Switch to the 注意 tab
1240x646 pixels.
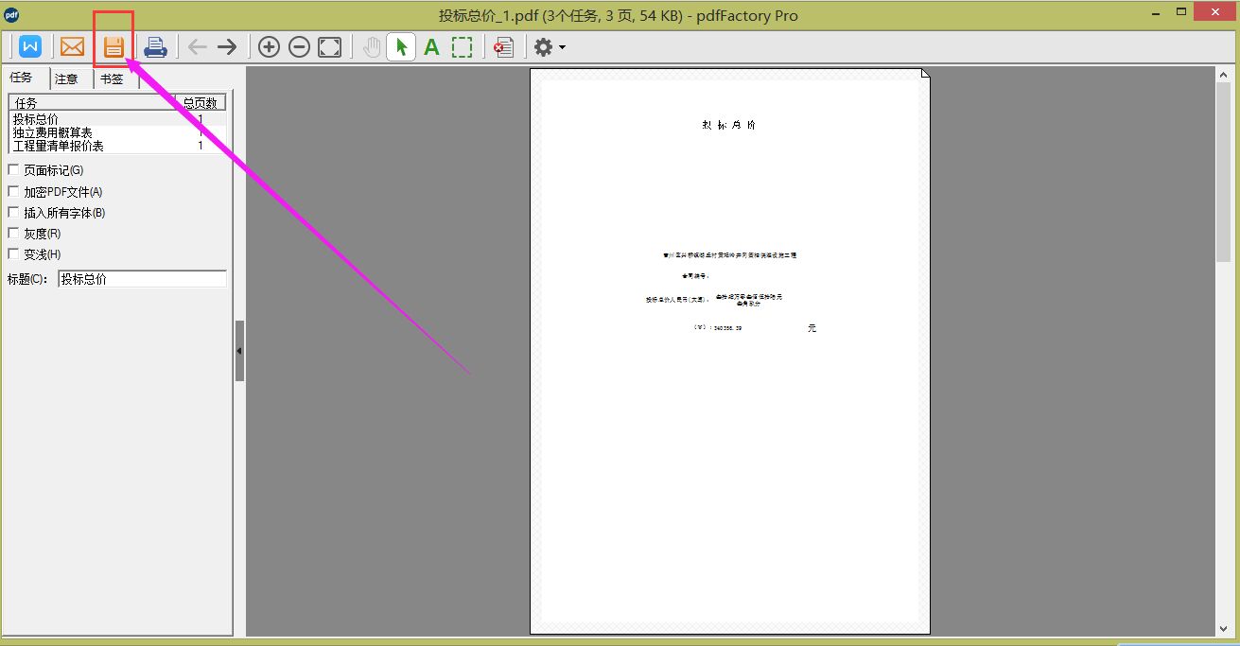[67, 79]
